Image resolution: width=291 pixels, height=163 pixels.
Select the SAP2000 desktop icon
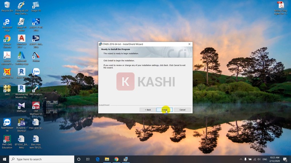[7, 72]
